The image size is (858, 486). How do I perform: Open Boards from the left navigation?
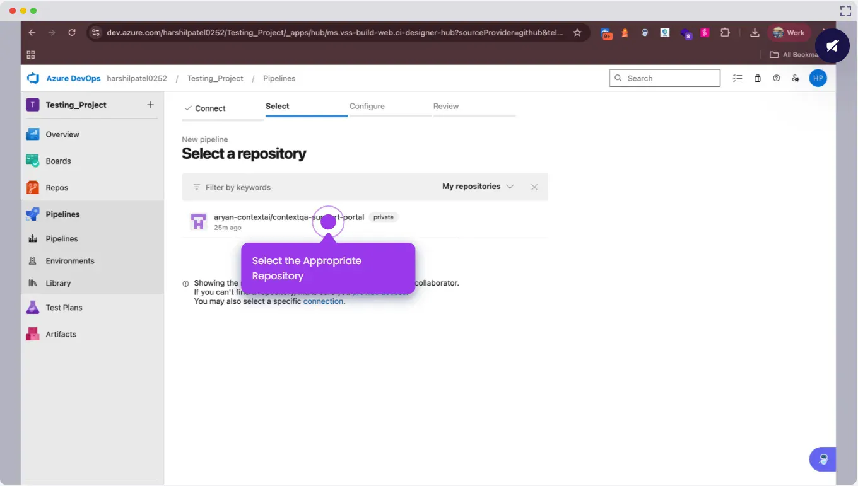pyautogui.click(x=58, y=161)
